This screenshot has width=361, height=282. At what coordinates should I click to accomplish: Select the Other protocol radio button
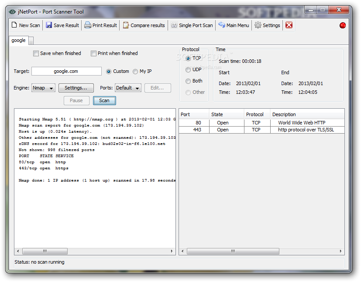click(188, 92)
